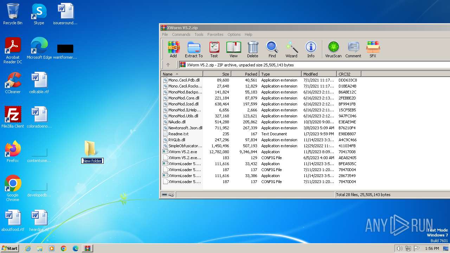Go up one level with arrow button

(x=168, y=65)
